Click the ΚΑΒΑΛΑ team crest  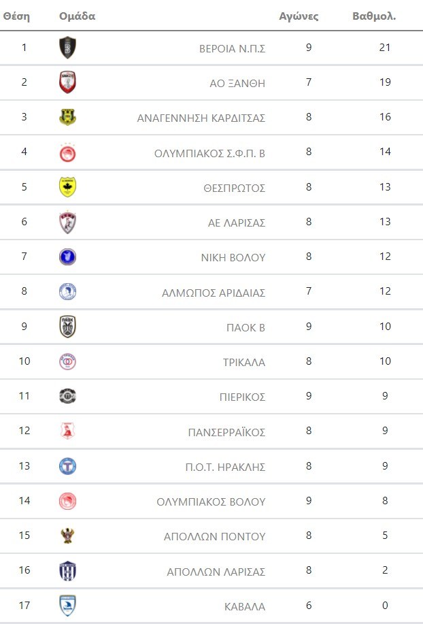(67, 606)
